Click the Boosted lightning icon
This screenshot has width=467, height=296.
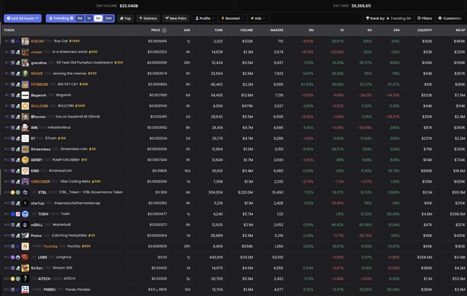coord(222,19)
